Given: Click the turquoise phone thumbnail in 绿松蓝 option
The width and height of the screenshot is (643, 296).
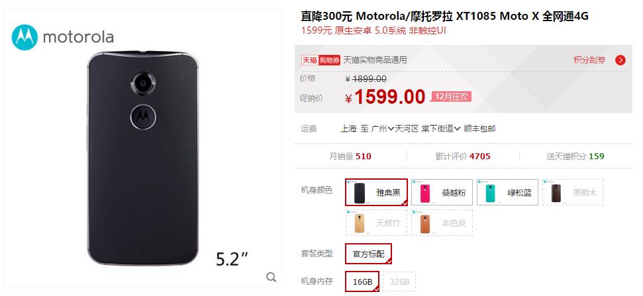Looking at the screenshot, I should coord(491,192).
